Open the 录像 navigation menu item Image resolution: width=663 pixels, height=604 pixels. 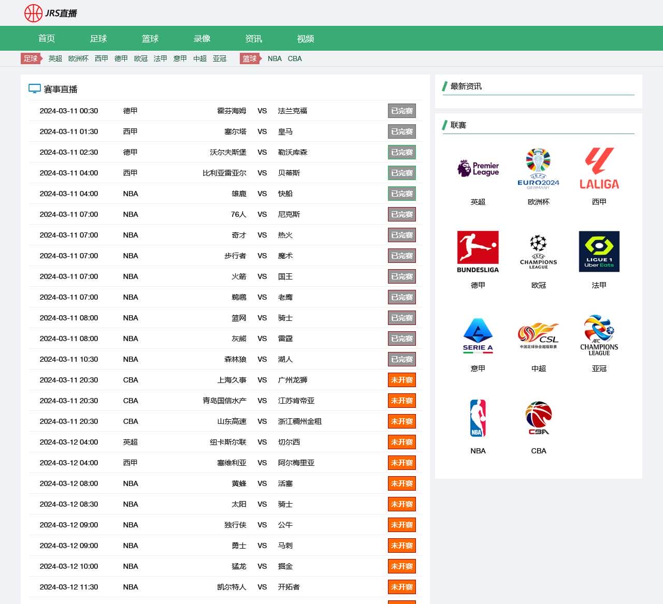pyautogui.click(x=201, y=39)
